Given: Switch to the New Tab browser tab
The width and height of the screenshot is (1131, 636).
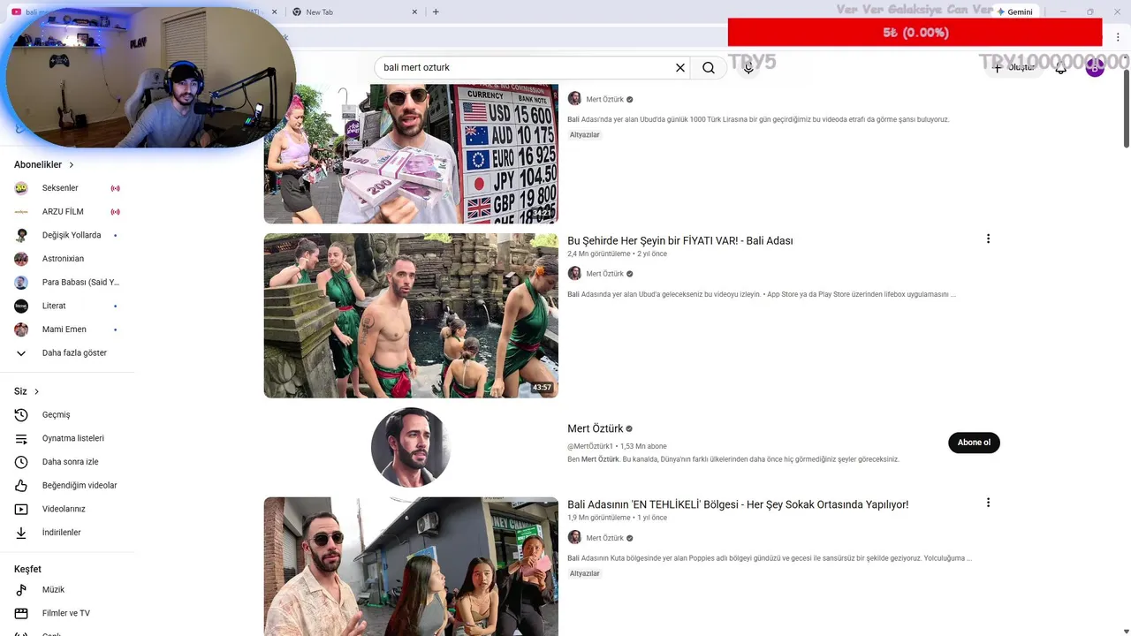Looking at the screenshot, I should 353,11.
